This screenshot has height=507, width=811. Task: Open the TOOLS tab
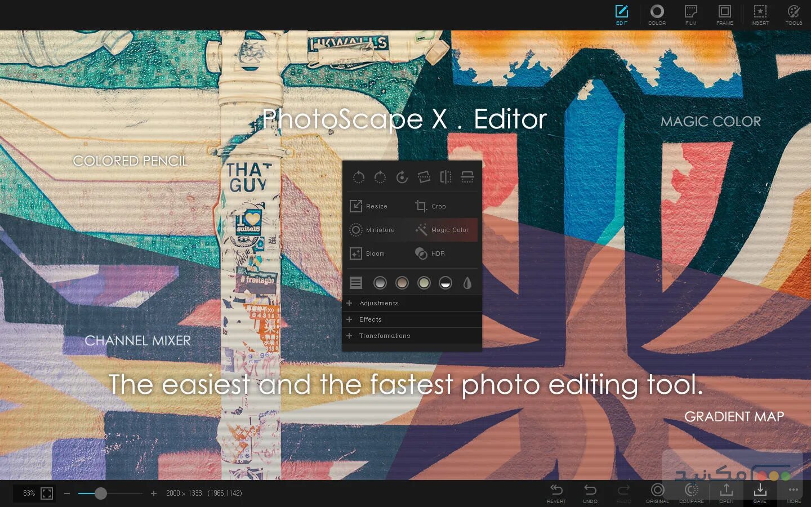coord(794,15)
